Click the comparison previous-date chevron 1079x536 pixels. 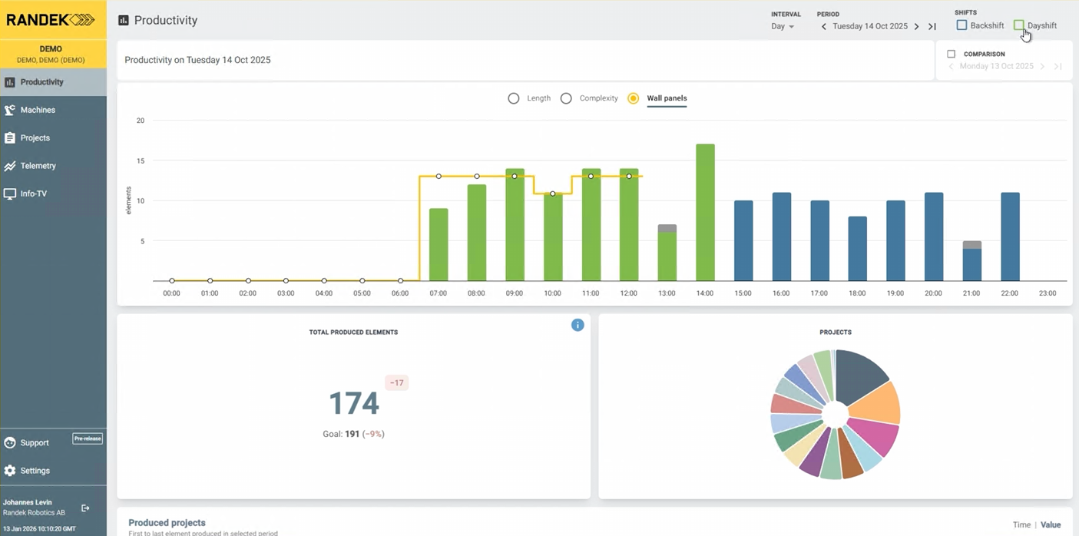(x=951, y=67)
